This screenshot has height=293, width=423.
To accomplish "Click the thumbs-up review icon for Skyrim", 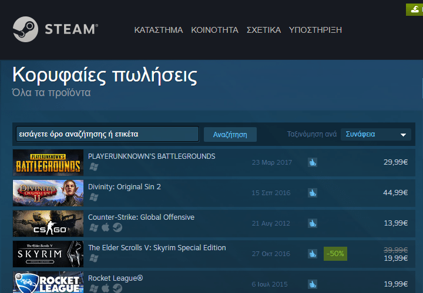I will (x=313, y=254).
